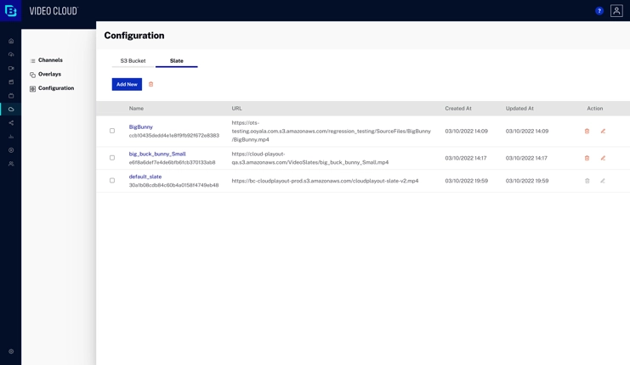
Task: Select the BigBunny row checkbox
Action: (x=112, y=131)
